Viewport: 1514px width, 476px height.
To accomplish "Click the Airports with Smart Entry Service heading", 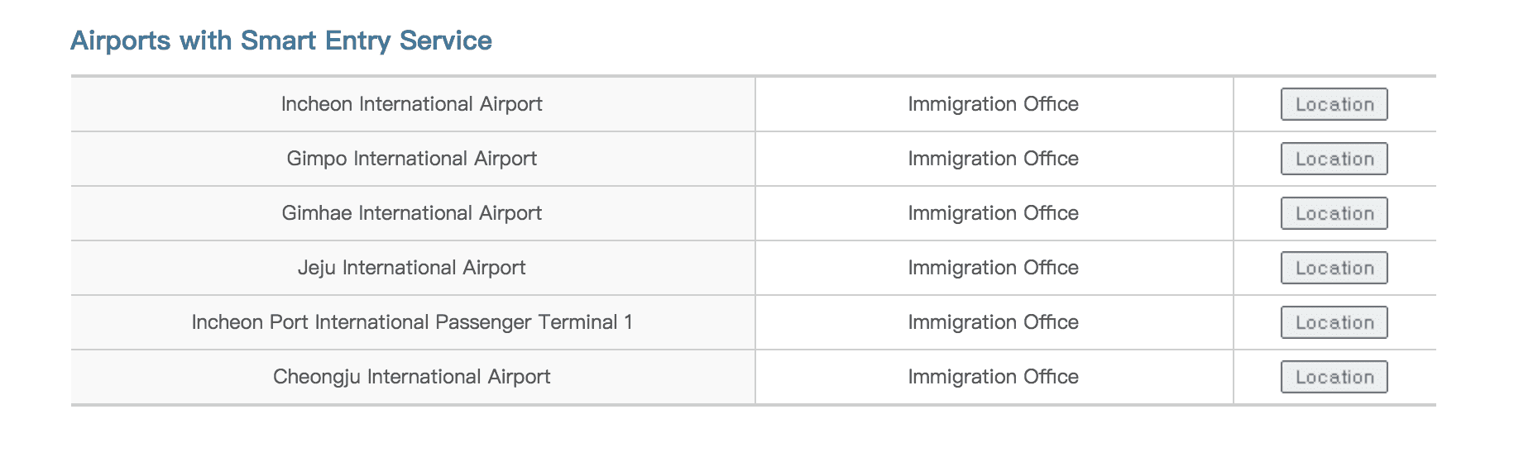I will coord(281,40).
